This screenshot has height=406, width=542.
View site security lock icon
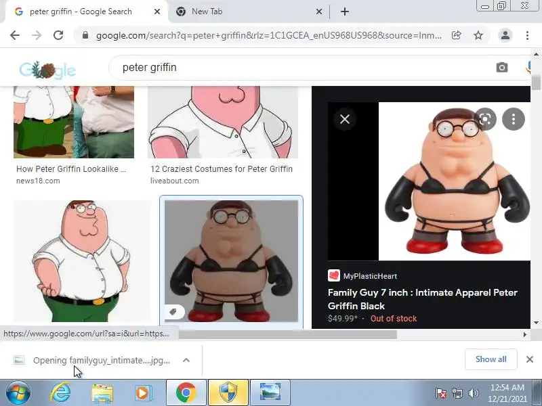pyautogui.click(x=85, y=35)
